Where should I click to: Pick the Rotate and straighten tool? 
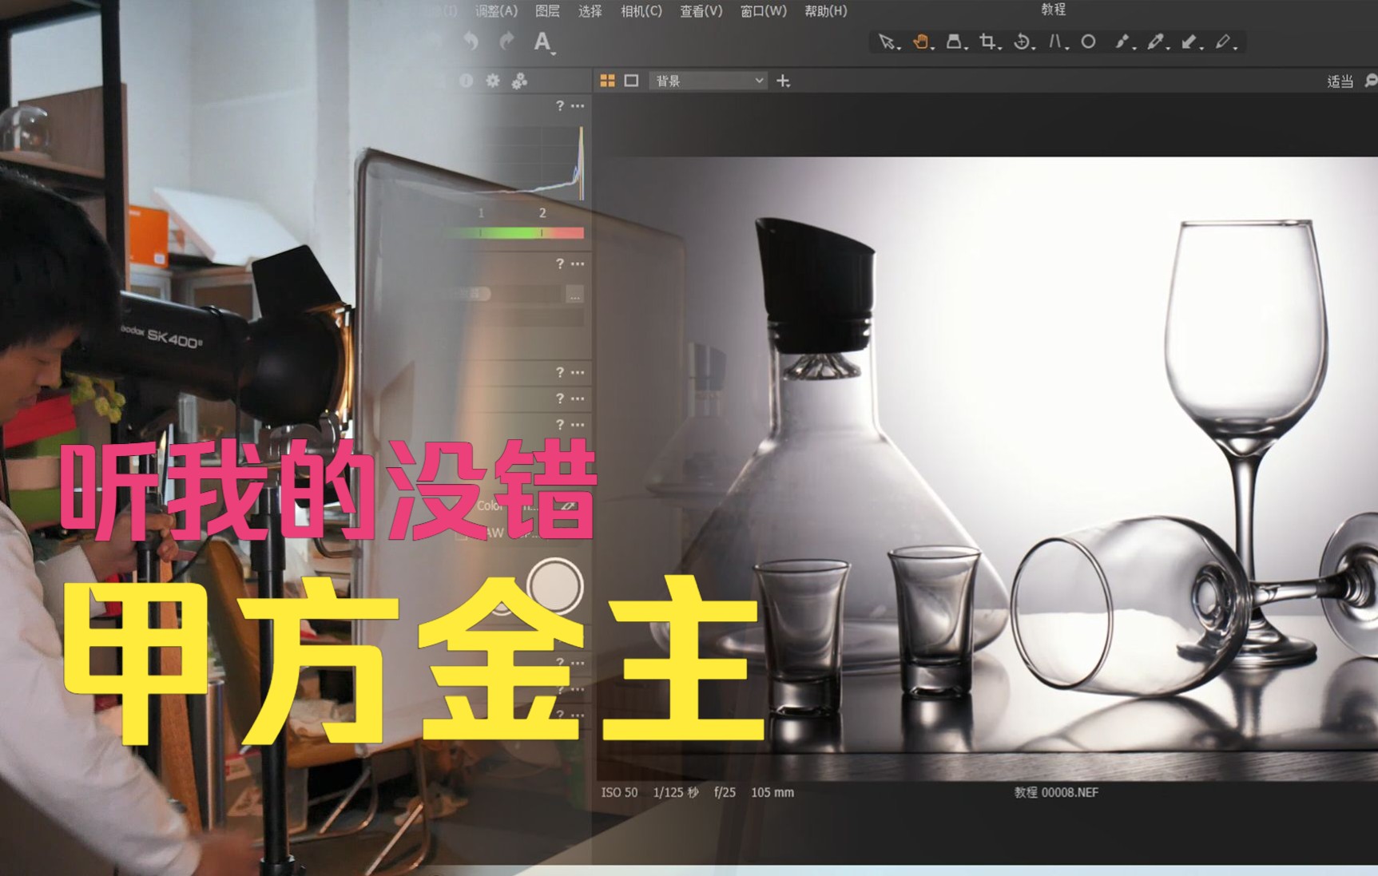point(1022,42)
